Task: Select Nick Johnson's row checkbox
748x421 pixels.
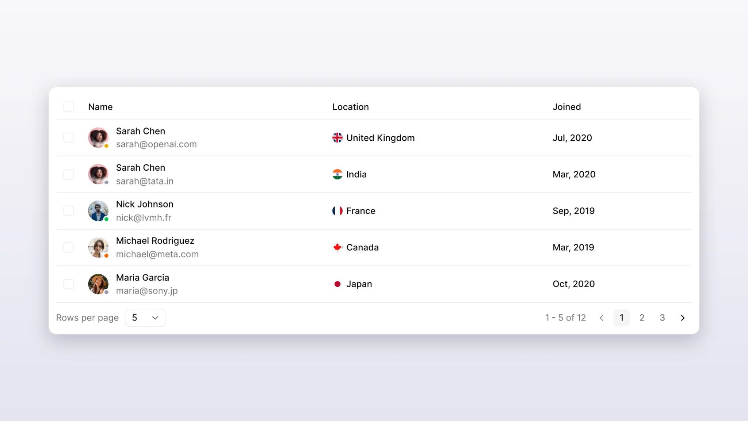Action: [x=69, y=211]
